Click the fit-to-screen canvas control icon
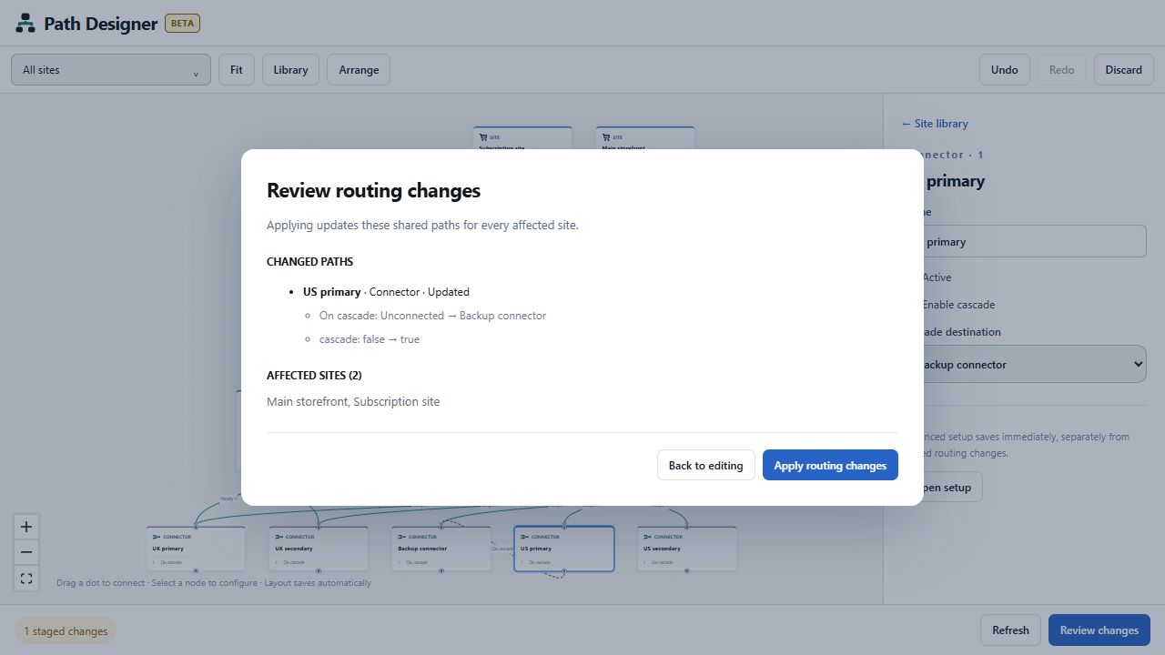 coord(26,578)
